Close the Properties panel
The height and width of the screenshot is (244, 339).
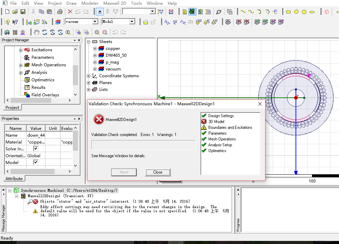click(79, 119)
